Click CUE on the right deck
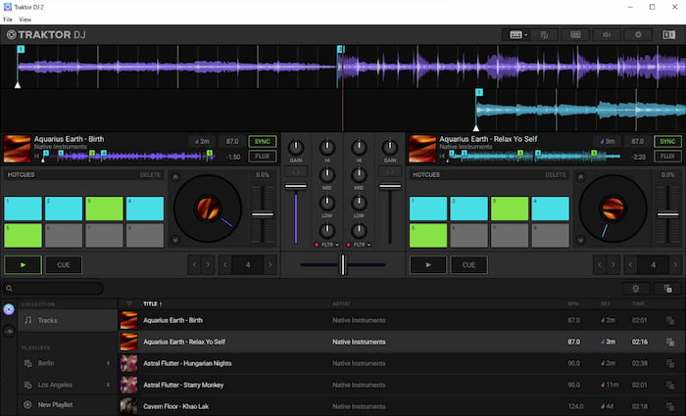The height and width of the screenshot is (416, 686). pyautogui.click(x=468, y=265)
